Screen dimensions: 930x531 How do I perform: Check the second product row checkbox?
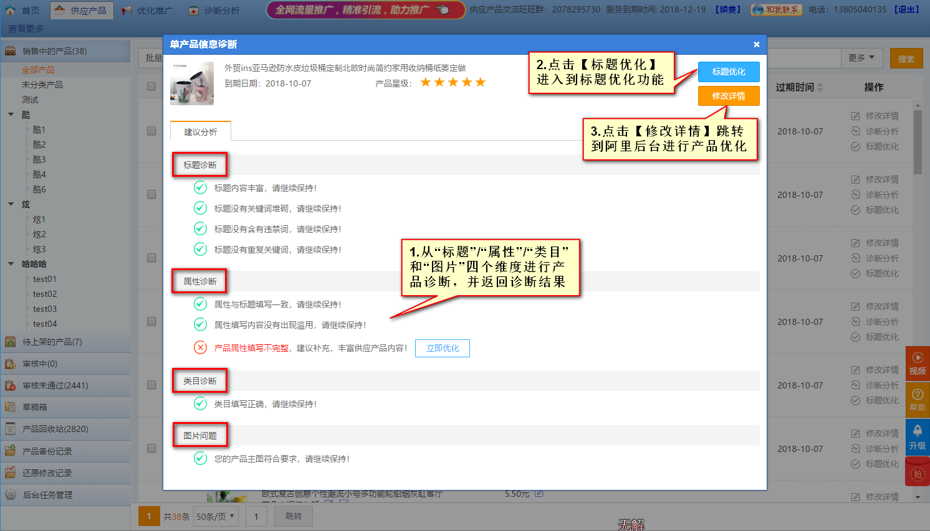pyautogui.click(x=151, y=194)
